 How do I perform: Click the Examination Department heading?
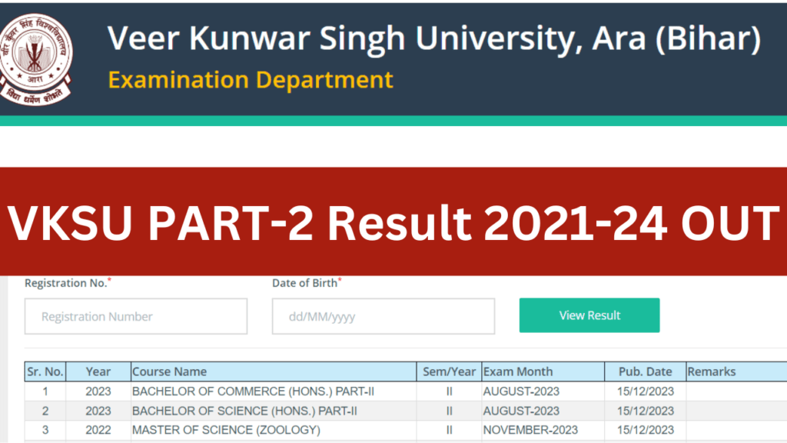(251, 80)
